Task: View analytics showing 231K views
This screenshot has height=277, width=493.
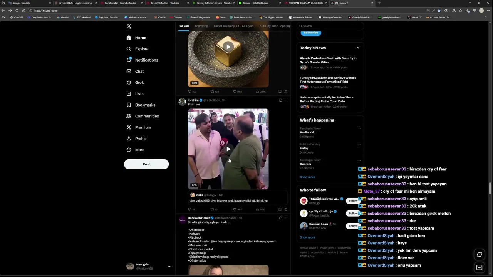Action: click(261, 92)
